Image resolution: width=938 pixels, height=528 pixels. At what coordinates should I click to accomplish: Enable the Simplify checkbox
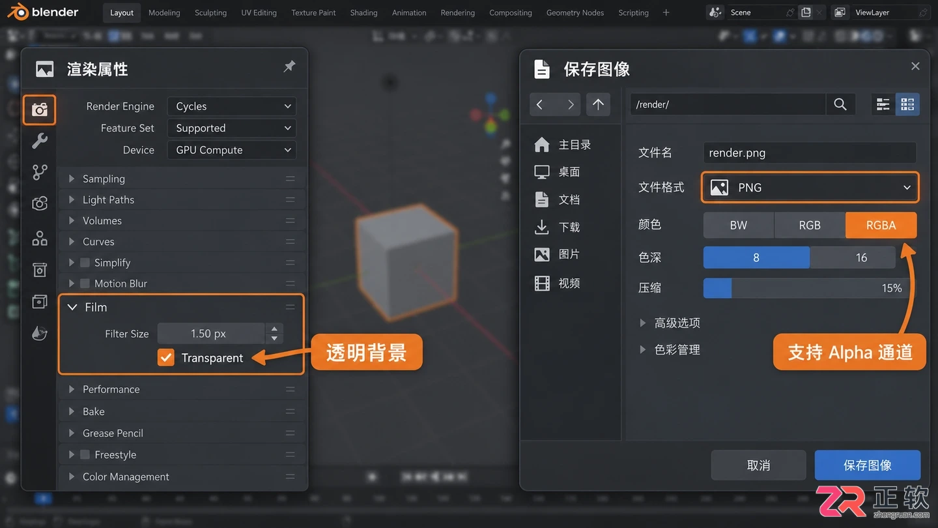85,263
